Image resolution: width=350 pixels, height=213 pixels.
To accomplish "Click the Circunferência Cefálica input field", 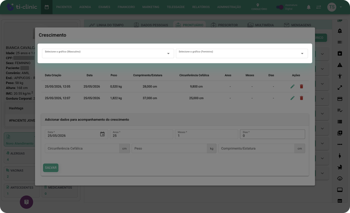I will click(82, 149).
